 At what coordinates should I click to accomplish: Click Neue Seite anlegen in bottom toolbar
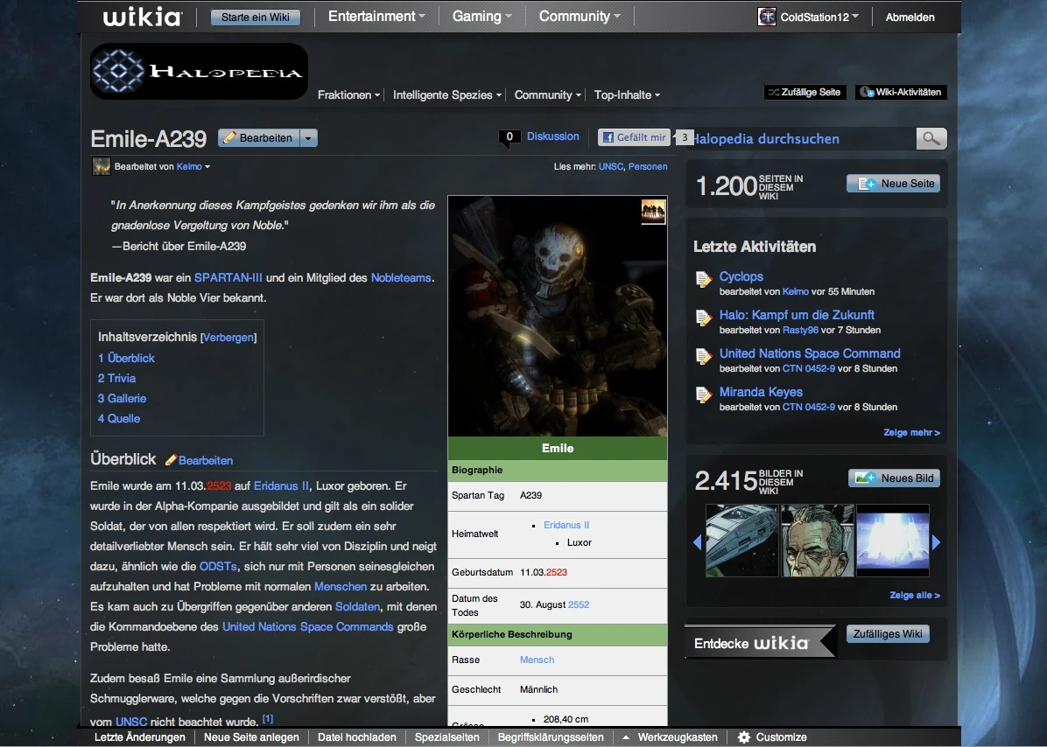click(x=251, y=737)
